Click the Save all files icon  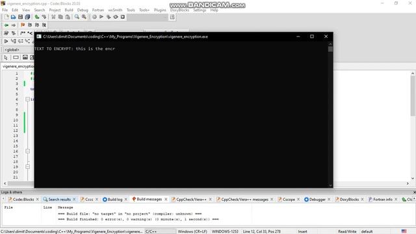coord(27,17)
